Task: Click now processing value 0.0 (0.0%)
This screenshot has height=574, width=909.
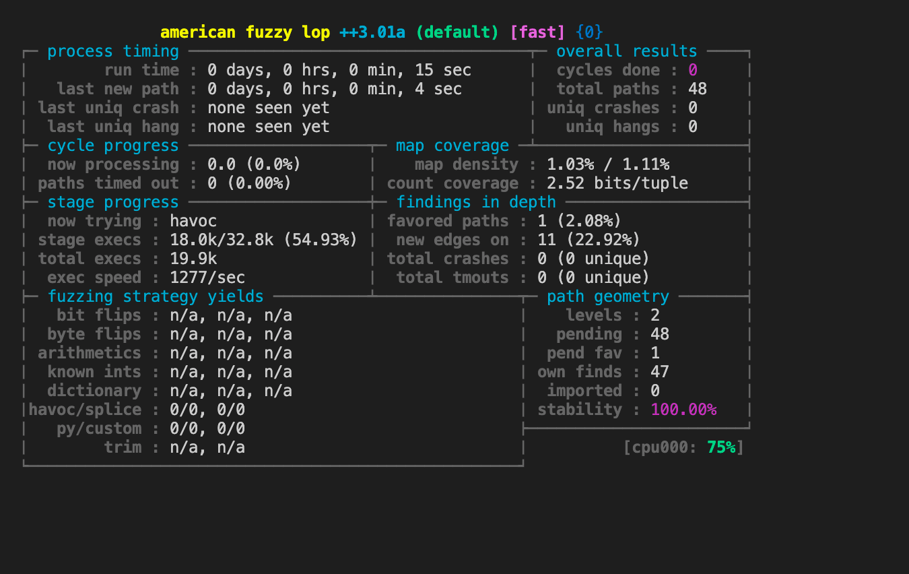Action: [x=255, y=164]
